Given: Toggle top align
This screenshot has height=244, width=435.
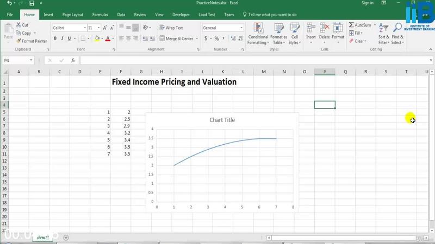Looking at the screenshot, I should pos(121,28).
